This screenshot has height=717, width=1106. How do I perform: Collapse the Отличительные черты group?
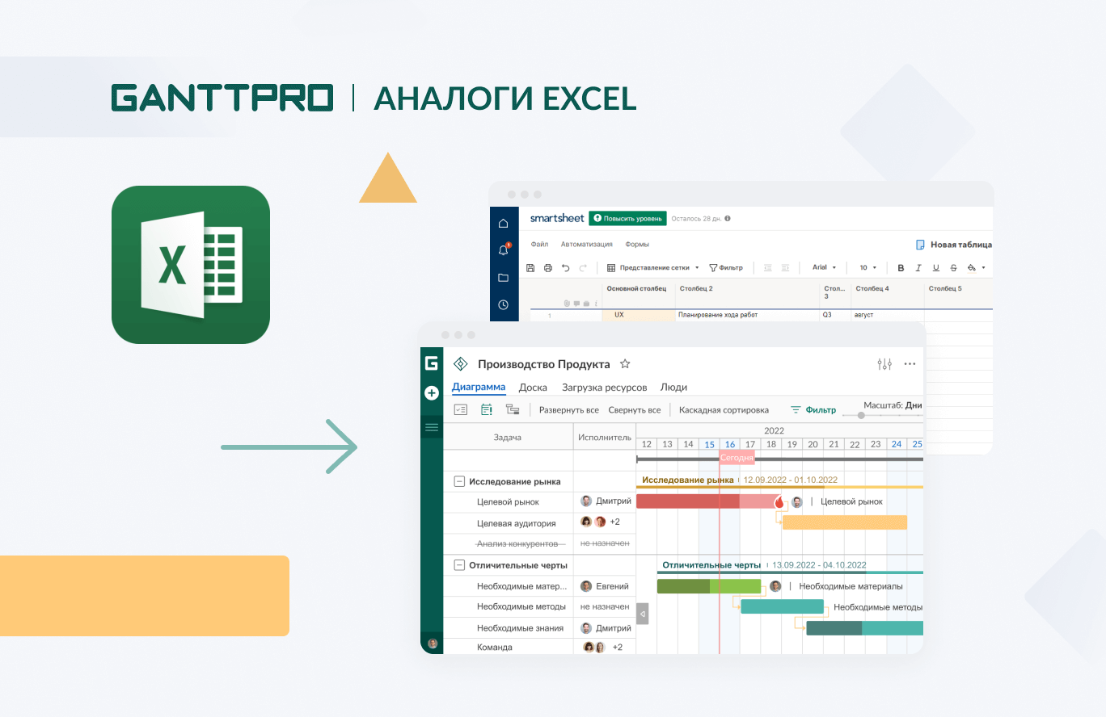(x=459, y=565)
